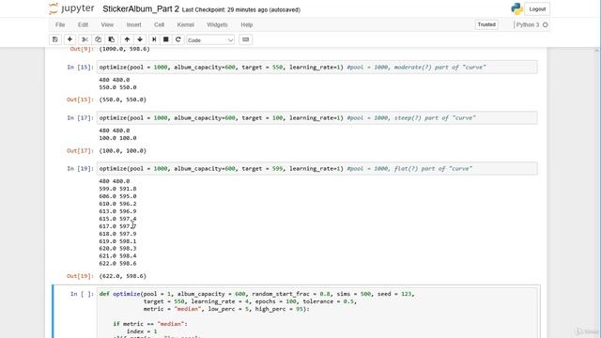Open the Edit menu

click(83, 24)
